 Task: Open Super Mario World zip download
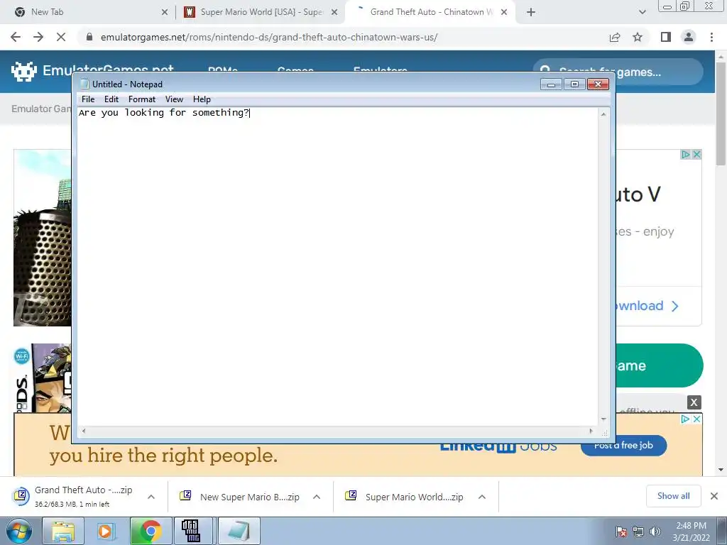pos(405,497)
